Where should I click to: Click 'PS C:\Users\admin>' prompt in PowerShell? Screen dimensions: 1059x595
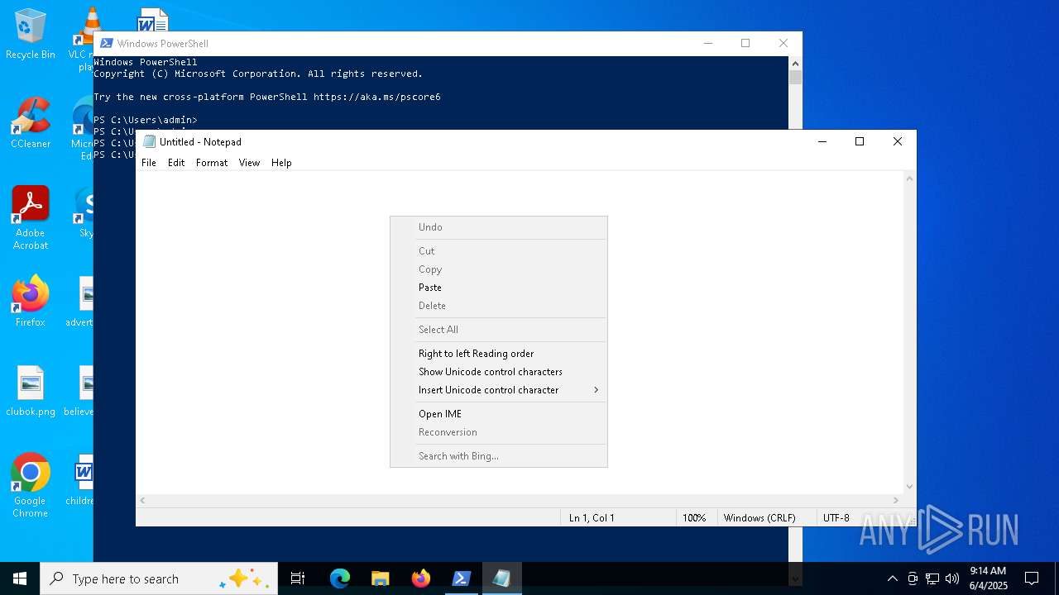tap(146, 120)
